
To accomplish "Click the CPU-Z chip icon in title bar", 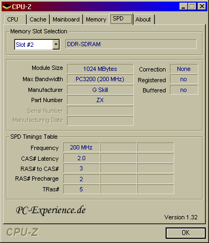I will point(6,7).
